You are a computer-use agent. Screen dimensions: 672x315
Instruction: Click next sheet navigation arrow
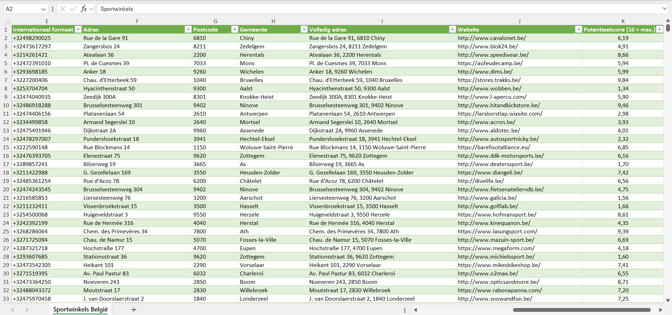point(27,310)
